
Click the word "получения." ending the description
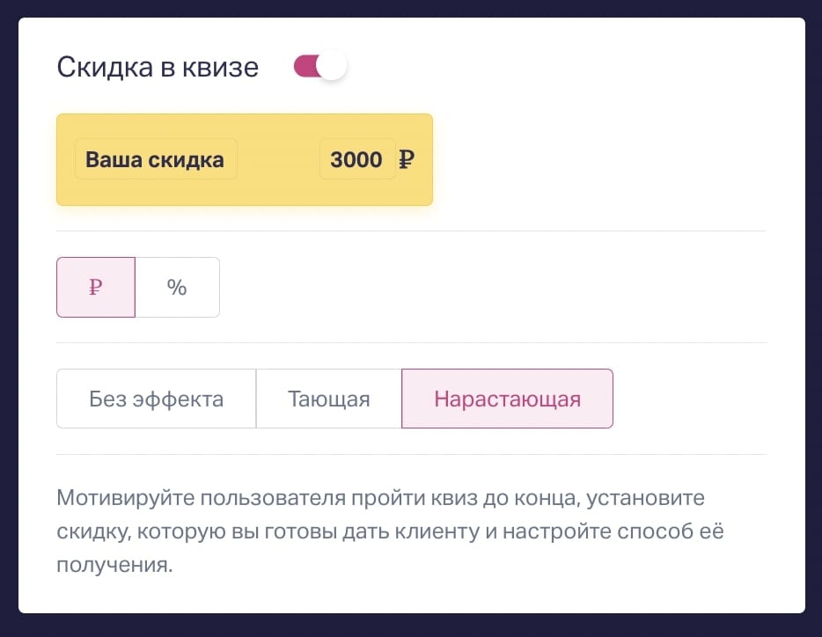(114, 564)
